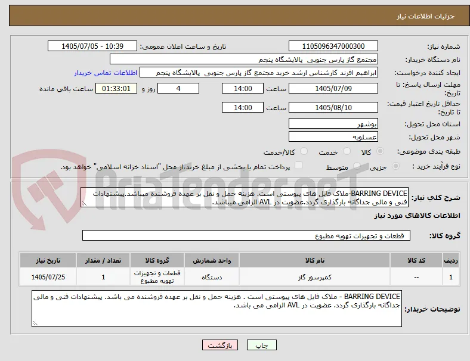Select the خدمت radio button

347,151
